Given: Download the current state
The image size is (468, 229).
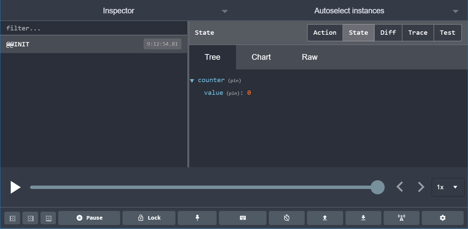Looking at the screenshot, I should 363,218.
